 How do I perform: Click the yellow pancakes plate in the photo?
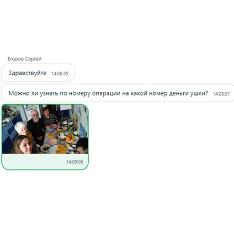click(x=61, y=149)
